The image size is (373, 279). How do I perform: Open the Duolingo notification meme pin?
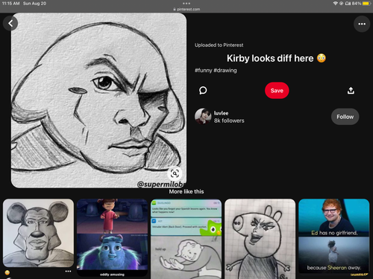(x=186, y=239)
